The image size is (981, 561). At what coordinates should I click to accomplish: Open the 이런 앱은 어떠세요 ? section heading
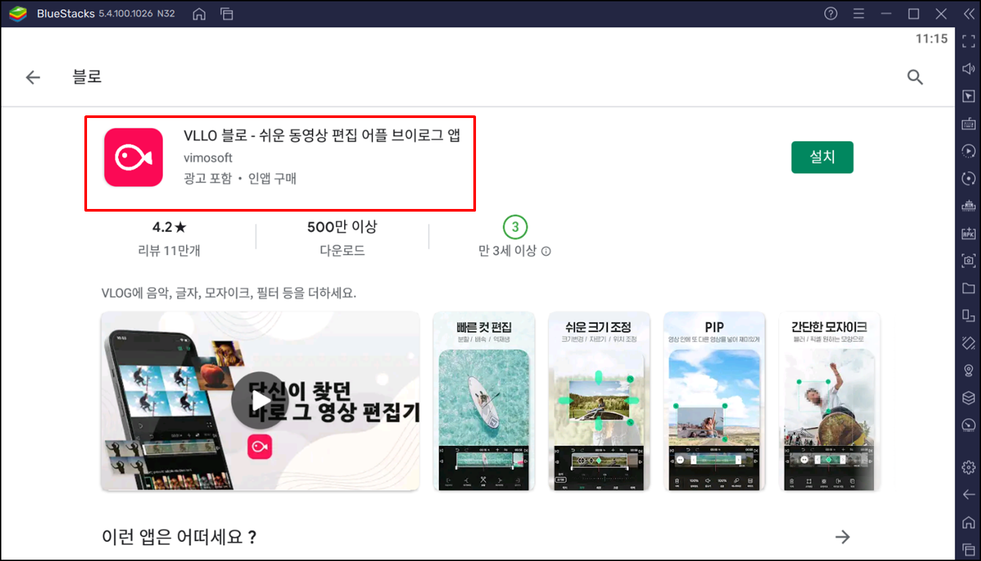(179, 537)
